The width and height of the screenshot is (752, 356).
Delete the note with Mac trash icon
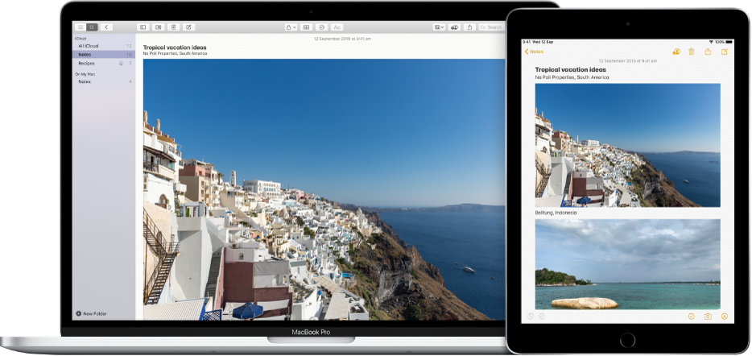coord(174,27)
